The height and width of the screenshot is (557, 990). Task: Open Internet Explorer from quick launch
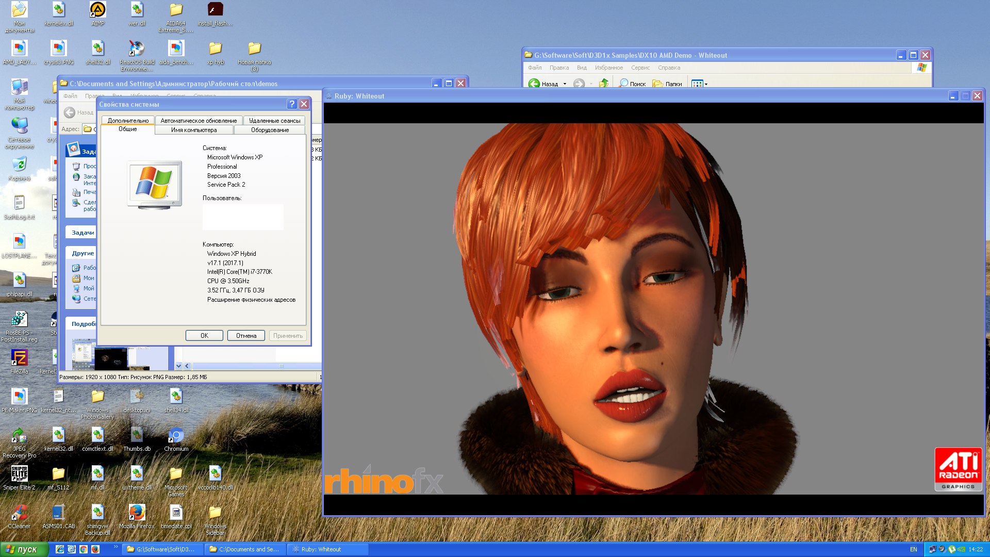pos(60,549)
